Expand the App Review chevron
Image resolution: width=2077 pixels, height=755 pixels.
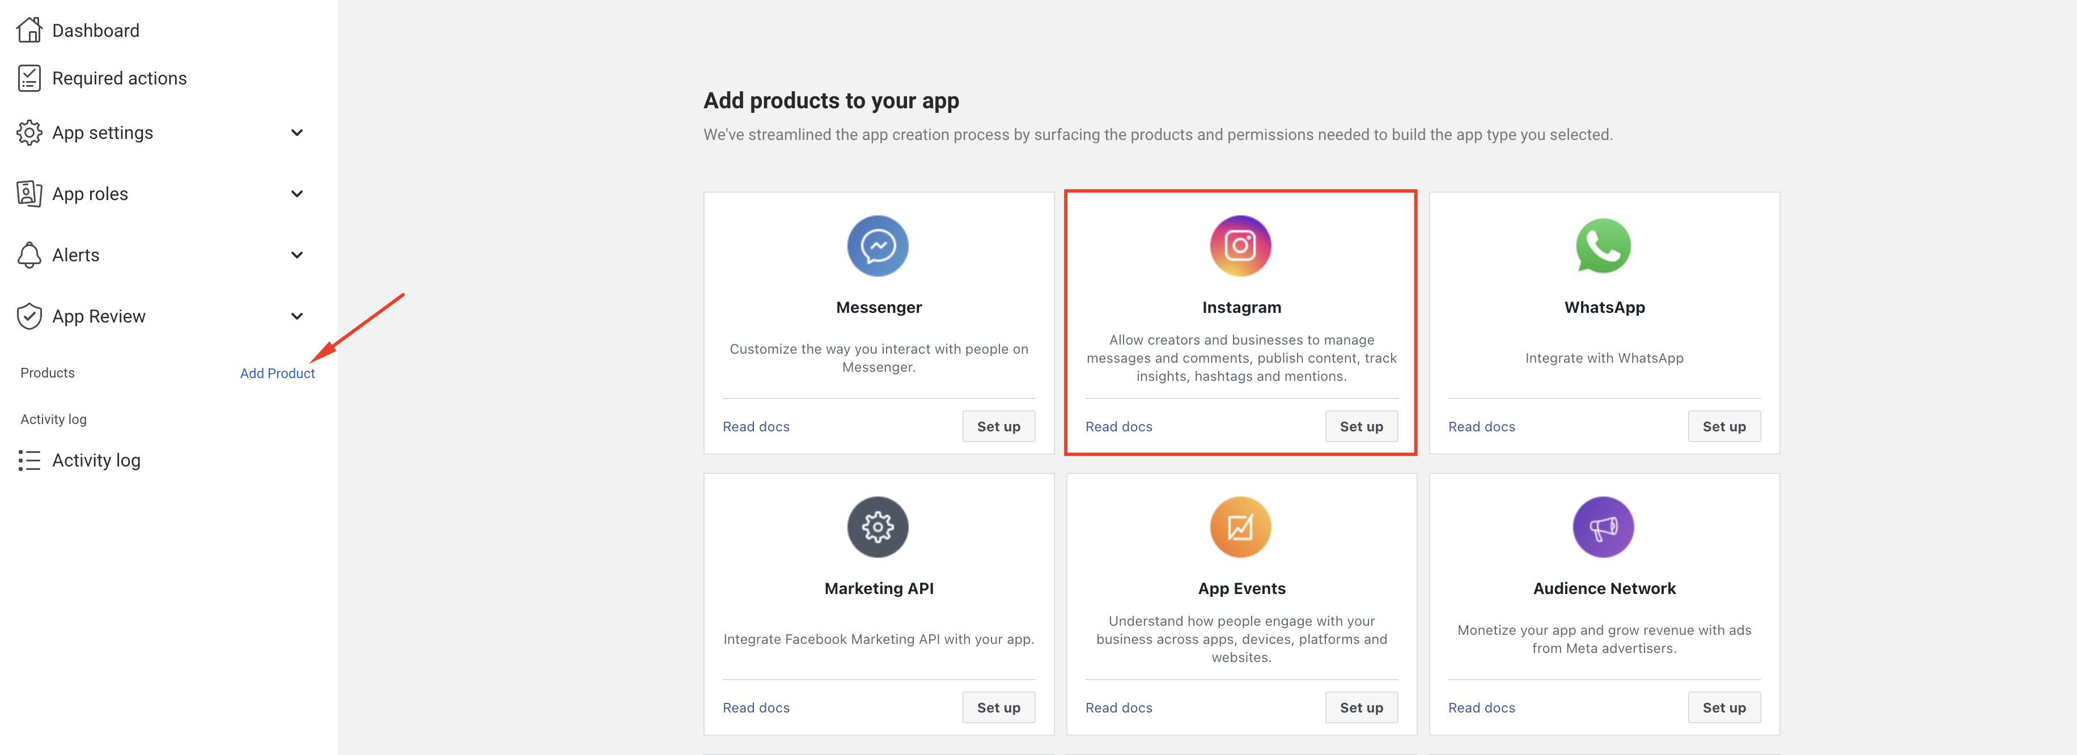(x=296, y=316)
